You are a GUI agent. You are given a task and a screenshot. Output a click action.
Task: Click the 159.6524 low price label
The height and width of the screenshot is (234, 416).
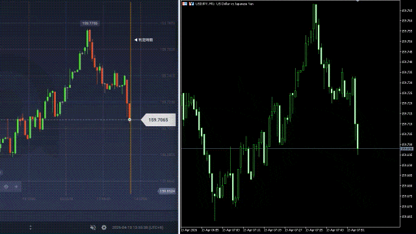(167, 191)
